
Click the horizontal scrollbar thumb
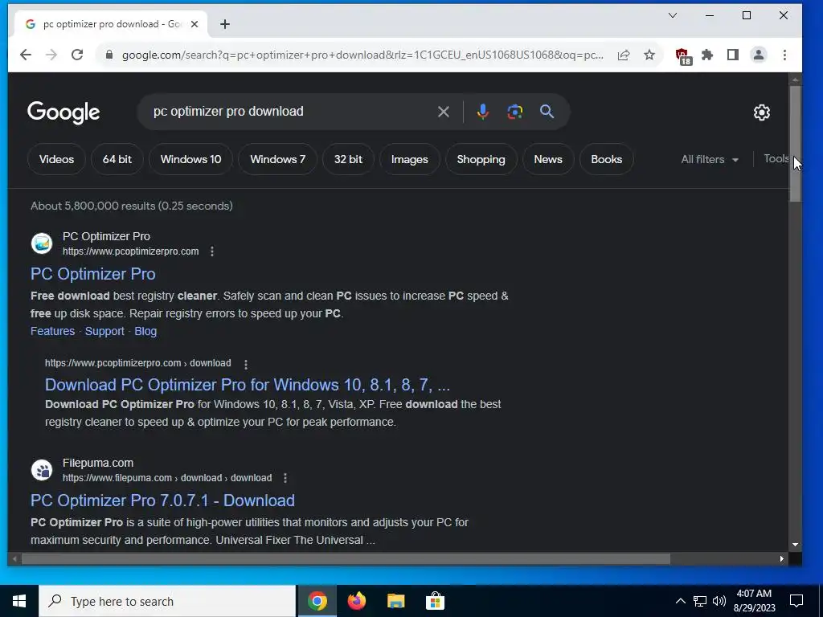tap(346, 559)
